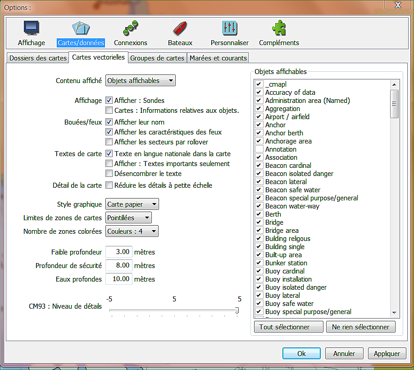Click the Profondeur de sécurité value field
The width and height of the screenshot is (414, 370).
[x=119, y=265]
